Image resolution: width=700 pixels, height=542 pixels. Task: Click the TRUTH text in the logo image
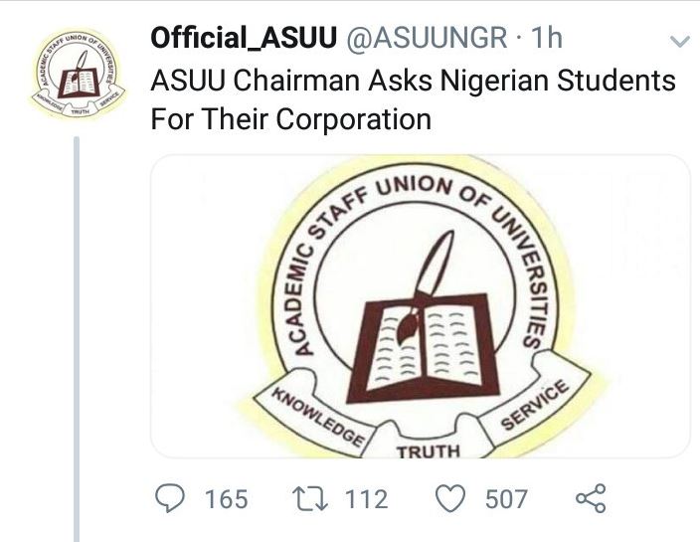[429, 451]
